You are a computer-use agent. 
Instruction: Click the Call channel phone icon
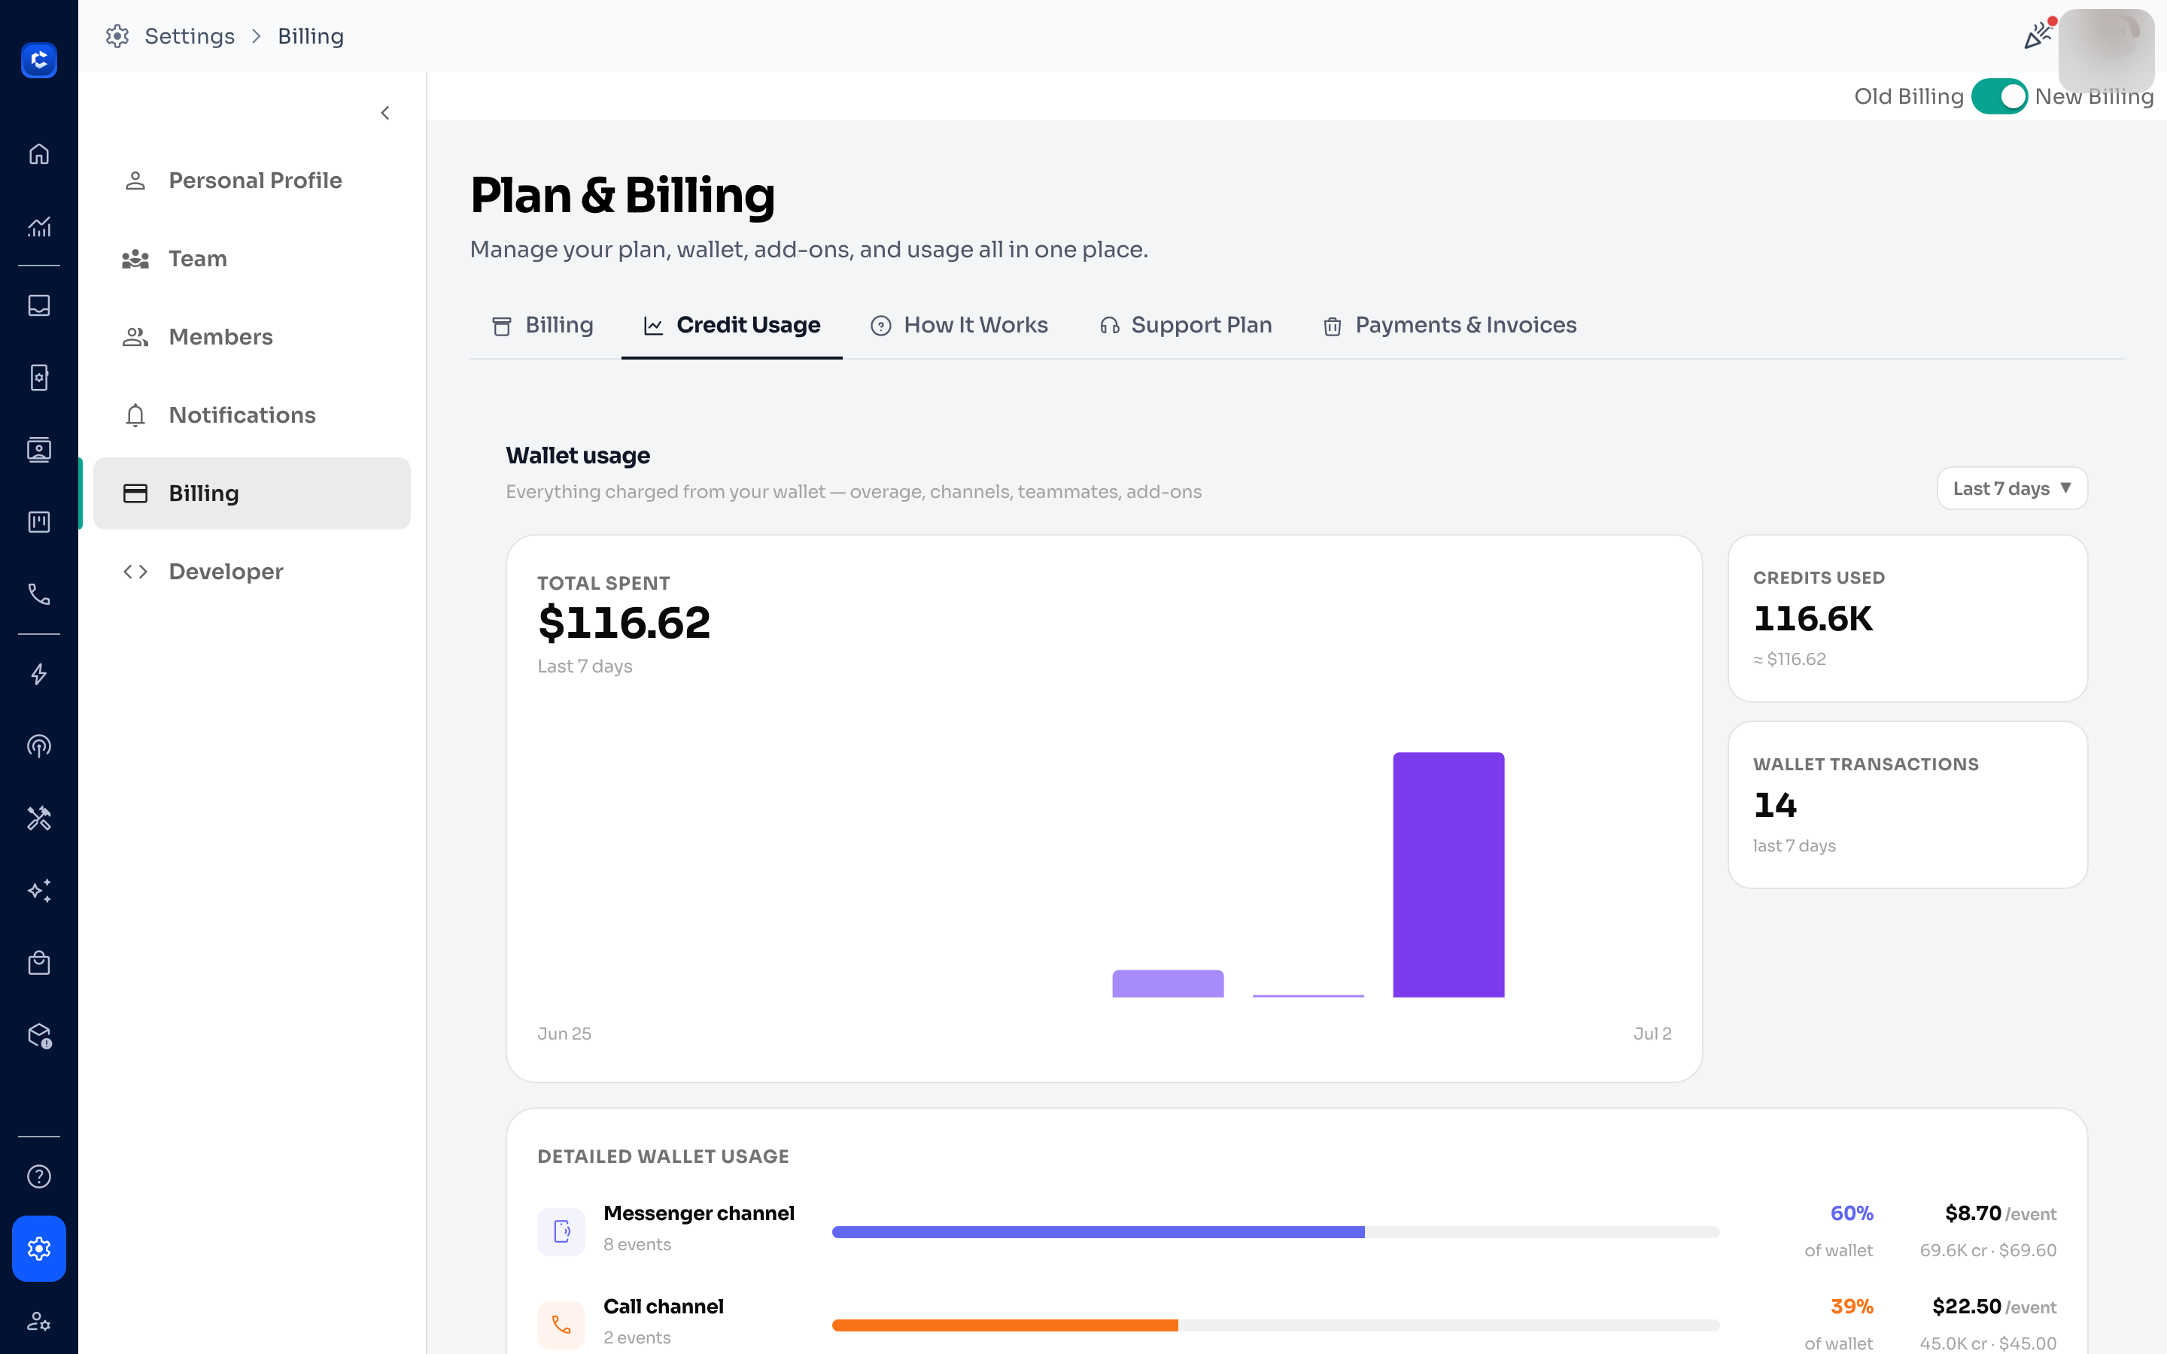point(561,1325)
